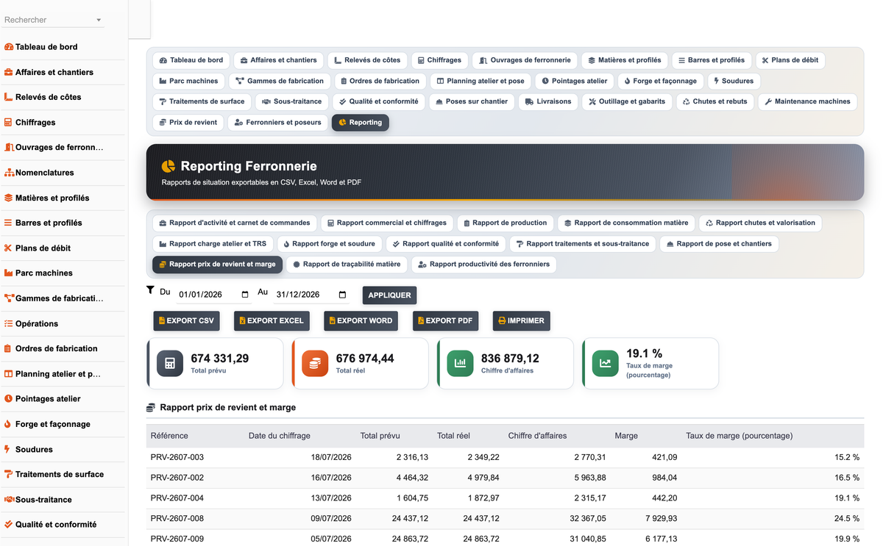Image resolution: width=883 pixels, height=546 pixels.
Task: Open Livraisons in top navigation
Action: point(548,101)
